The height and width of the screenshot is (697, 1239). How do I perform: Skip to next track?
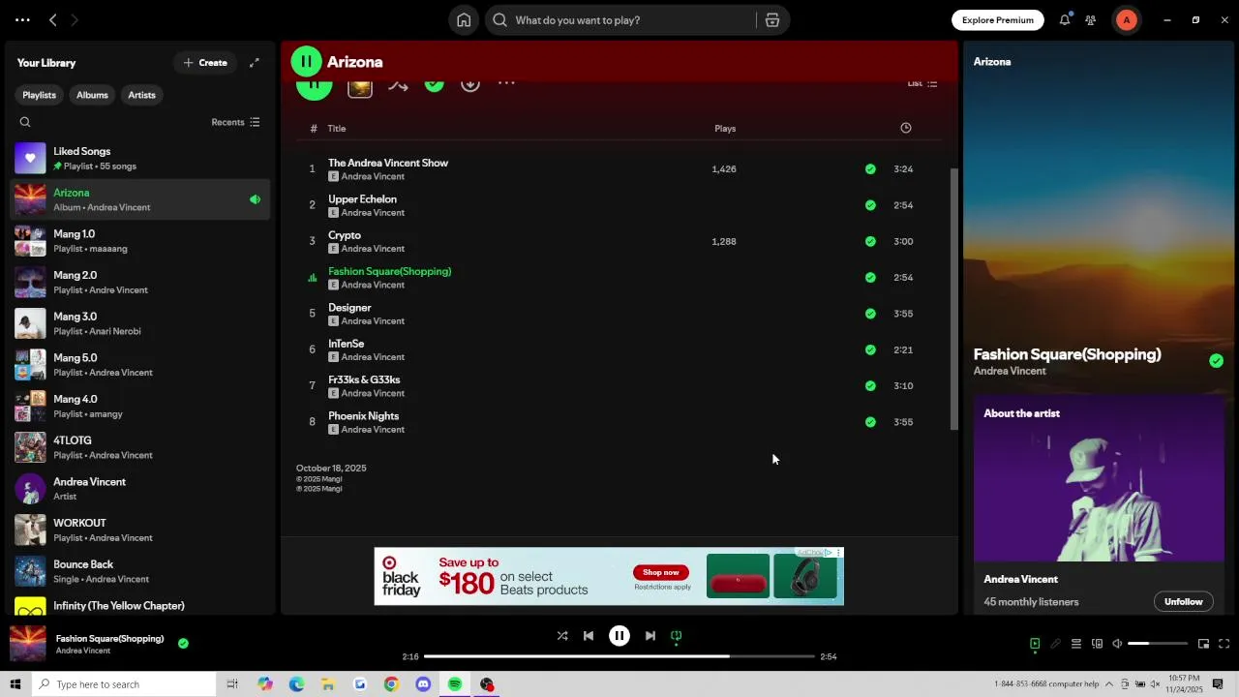click(650, 636)
